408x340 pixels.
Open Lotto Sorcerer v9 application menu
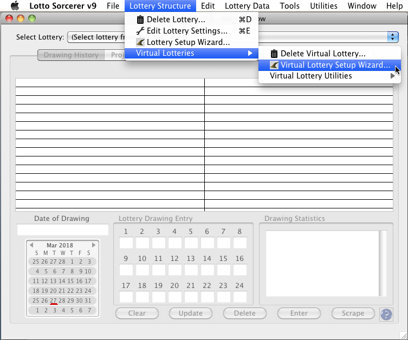[x=63, y=6]
